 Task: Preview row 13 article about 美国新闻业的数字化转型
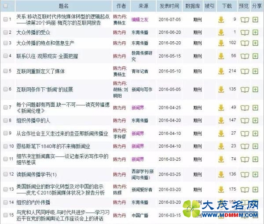click(245, 190)
